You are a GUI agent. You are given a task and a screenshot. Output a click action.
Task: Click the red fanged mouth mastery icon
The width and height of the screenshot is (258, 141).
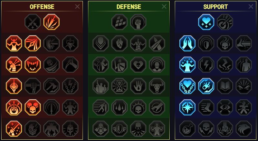pos(33,65)
